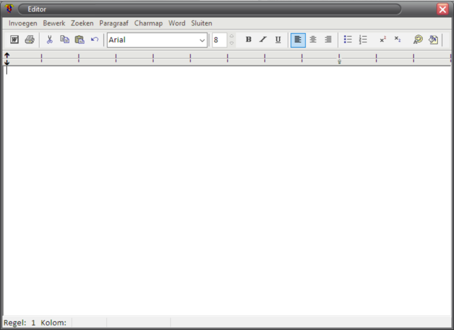Insert a numbered list
The width and height of the screenshot is (454, 330).
click(x=363, y=40)
